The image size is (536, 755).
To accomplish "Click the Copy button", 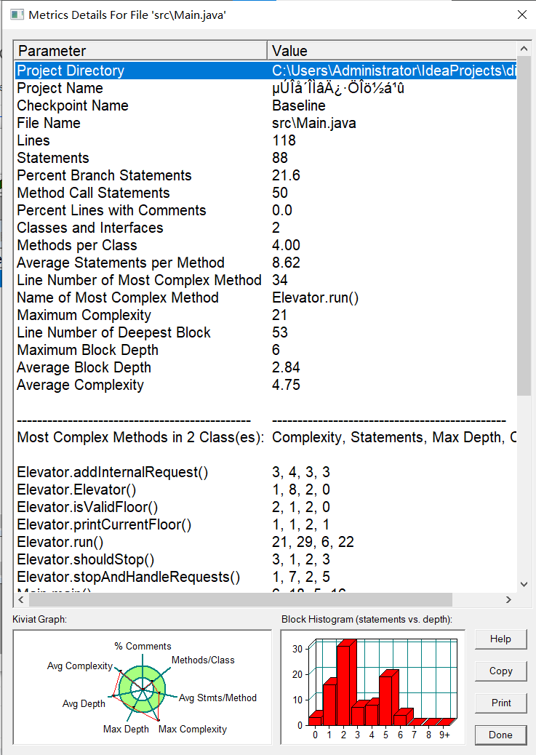I will [x=500, y=671].
